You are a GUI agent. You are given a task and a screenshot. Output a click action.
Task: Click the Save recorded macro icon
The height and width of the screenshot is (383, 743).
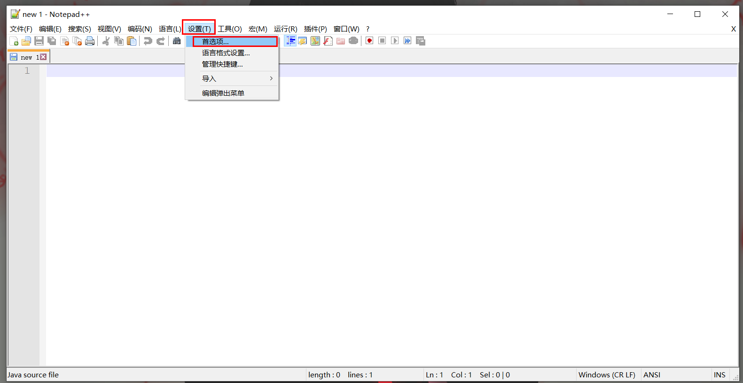tap(421, 41)
